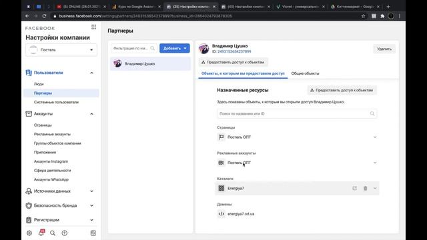Click the Безопасность бренда shield icon

coord(29,205)
